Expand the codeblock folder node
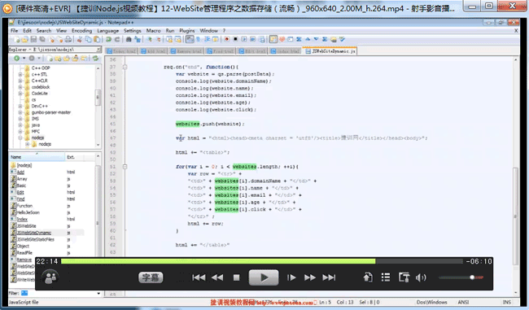 tap(20, 87)
